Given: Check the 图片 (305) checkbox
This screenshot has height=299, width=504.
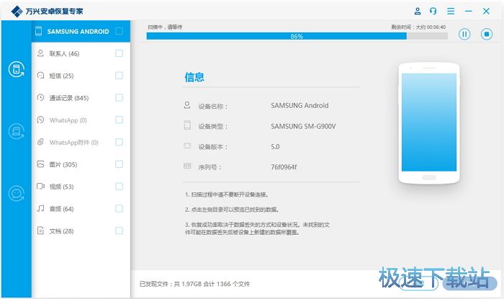Looking at the screenshot, I should click(119, 164).
